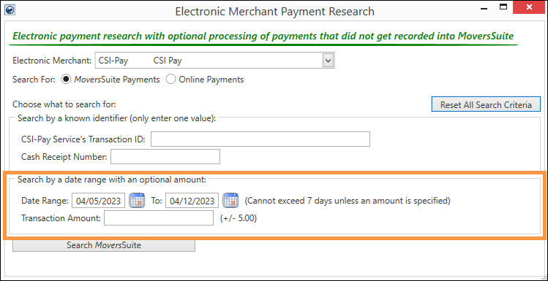The image size is (548, 281).
Task: Close the Electronic Merchant Payment Research window
Action: (530, 7)
